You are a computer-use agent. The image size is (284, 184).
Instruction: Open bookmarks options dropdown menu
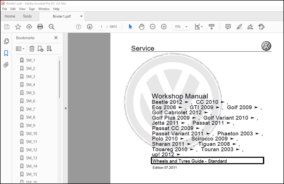pos(20,49)
